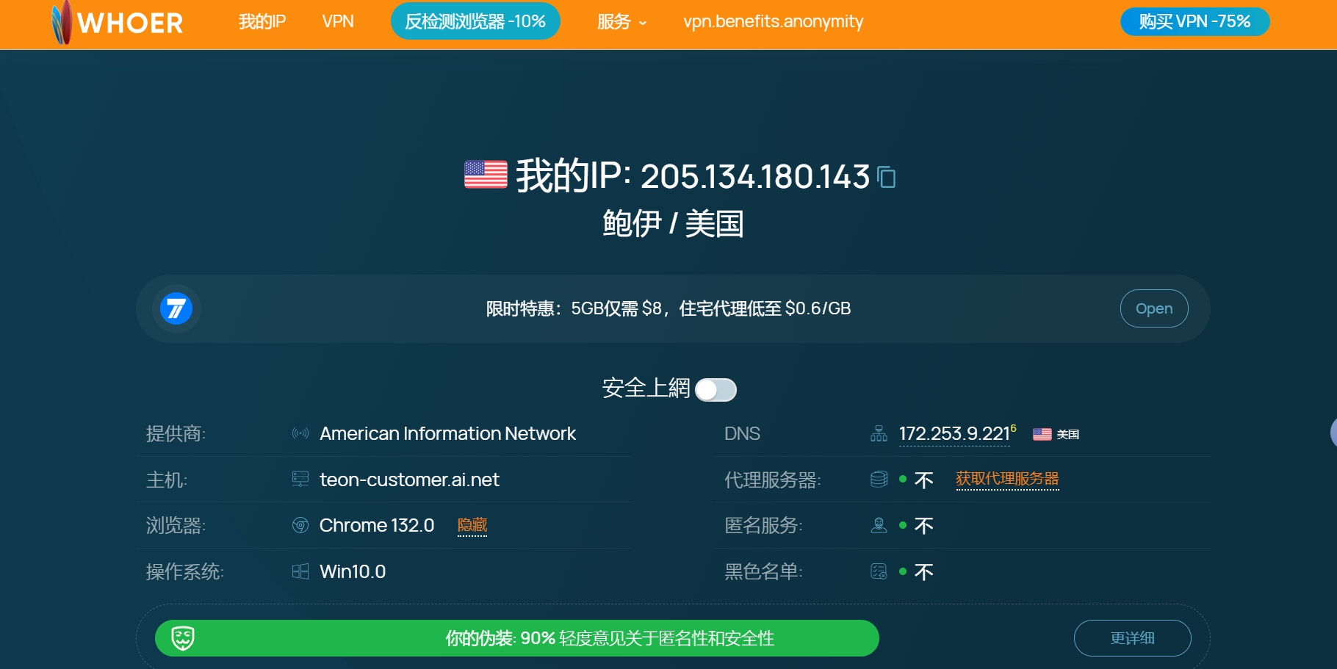Click the blue 7 promo logo

(x=176, y=308)
